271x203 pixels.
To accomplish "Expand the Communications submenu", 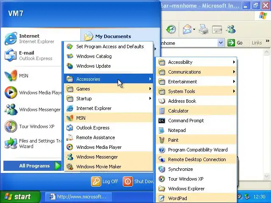I will pos(196,72).
